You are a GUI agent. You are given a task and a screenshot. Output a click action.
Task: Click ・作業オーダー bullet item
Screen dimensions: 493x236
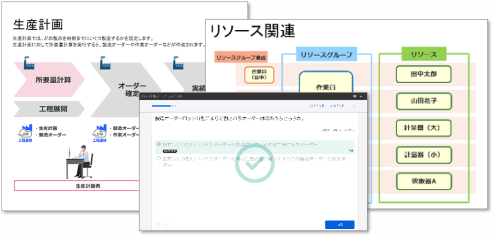coord(124,135)
